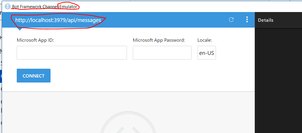Click the "Microsoft App ID:" label

[x=35, y=40]
